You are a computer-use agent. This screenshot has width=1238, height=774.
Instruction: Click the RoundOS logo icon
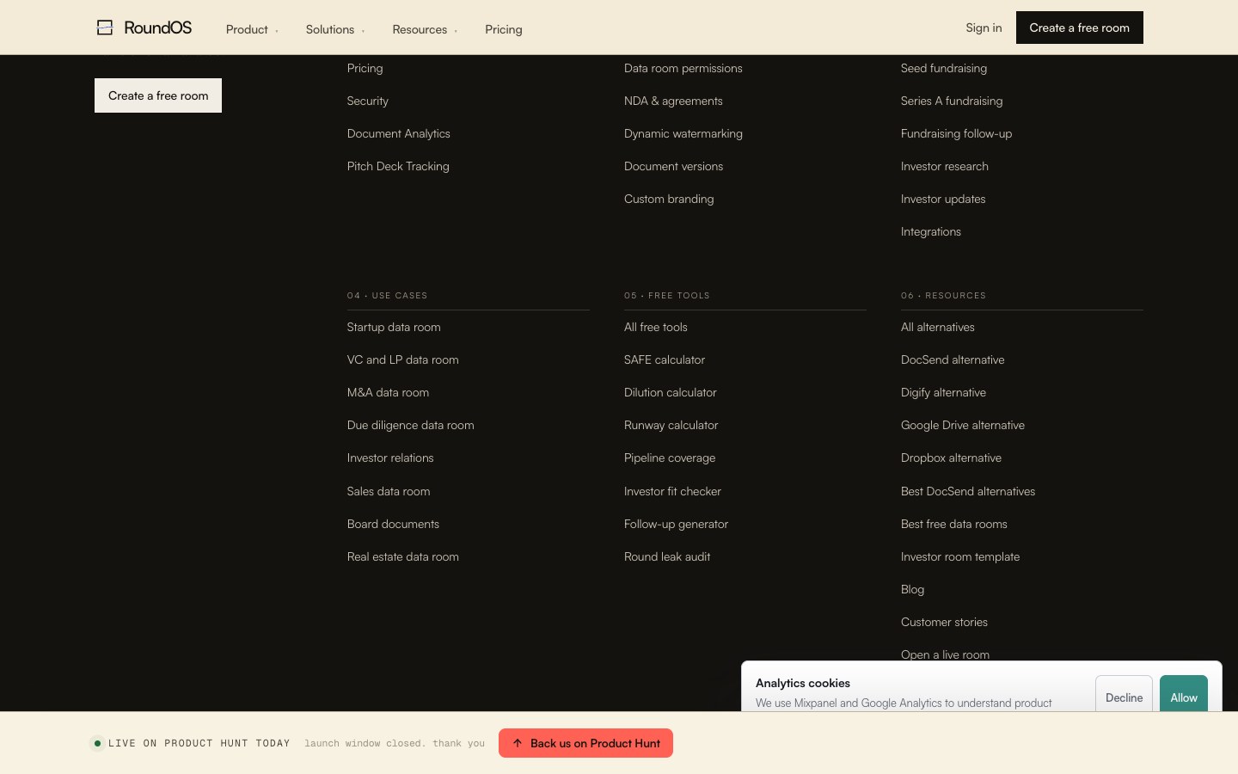(x=105, y=28)
